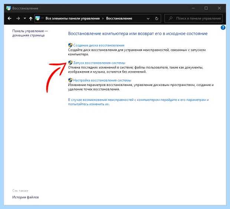Open 'Панель управления — домашняя страница' link
Screen dimensions: 230x209
tap(30, 33)
